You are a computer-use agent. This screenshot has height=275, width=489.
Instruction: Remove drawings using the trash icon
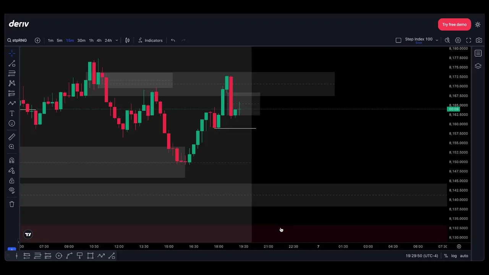coord(12,204)
